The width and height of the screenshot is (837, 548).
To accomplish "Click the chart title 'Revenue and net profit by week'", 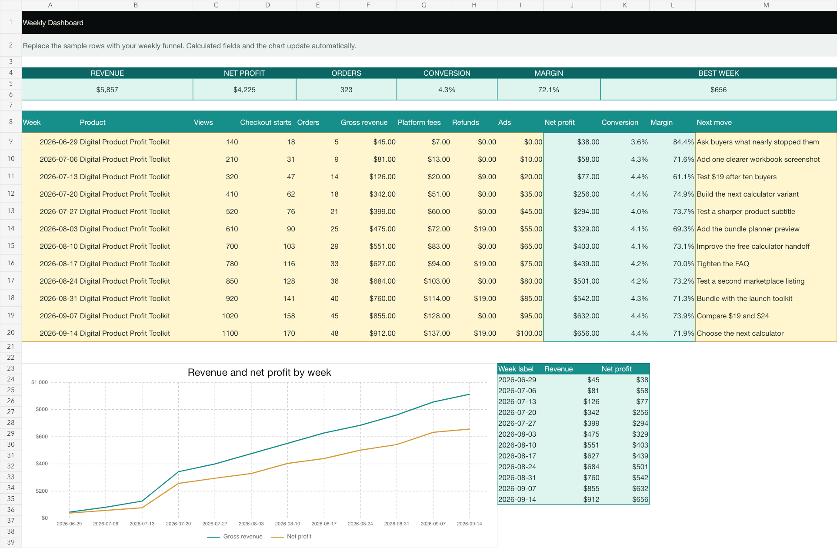I will click(259, 372).
